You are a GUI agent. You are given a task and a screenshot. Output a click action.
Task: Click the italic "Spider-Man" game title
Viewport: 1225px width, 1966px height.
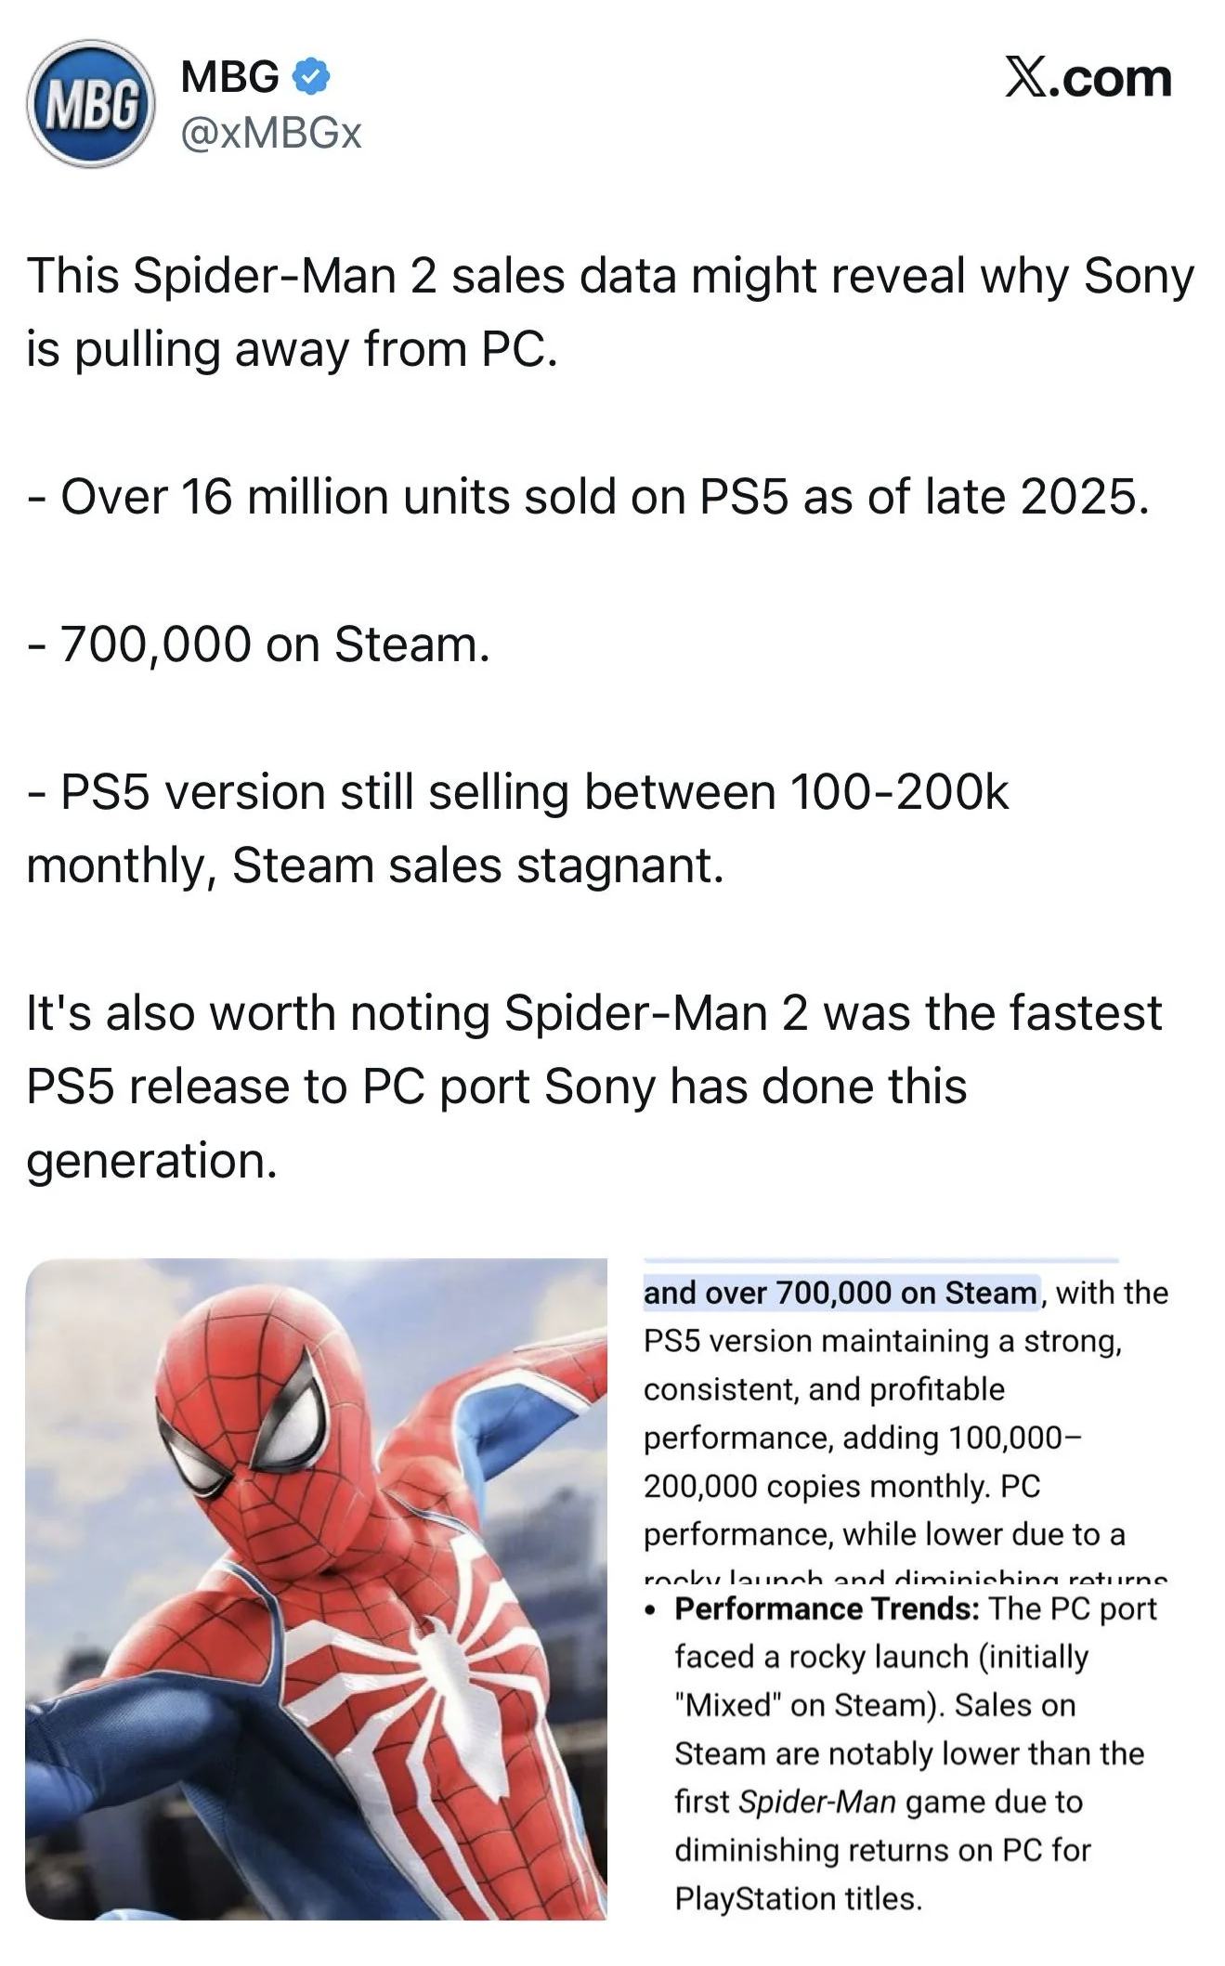coord(816,1802)
